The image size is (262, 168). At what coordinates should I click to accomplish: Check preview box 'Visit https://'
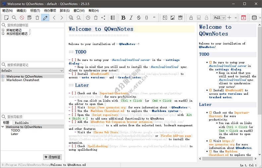pos(211,141)
